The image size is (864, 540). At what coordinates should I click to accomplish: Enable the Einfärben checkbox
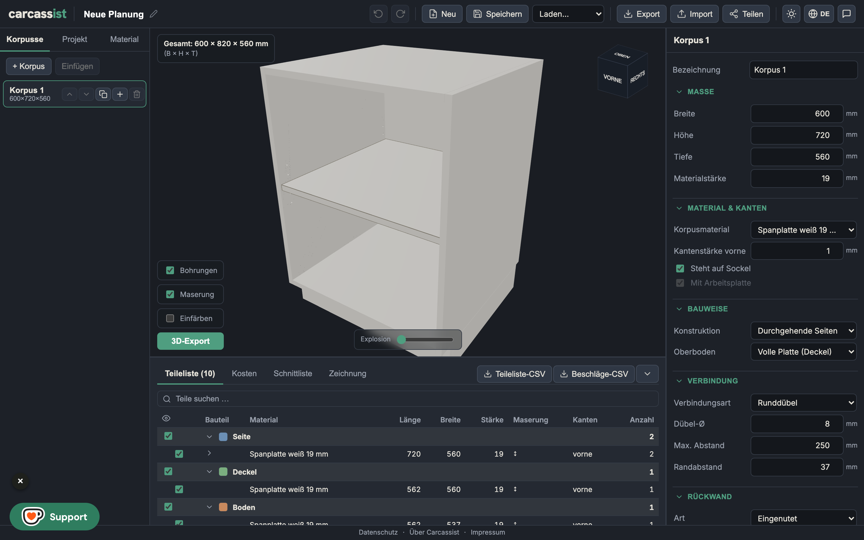pos(170,318)
